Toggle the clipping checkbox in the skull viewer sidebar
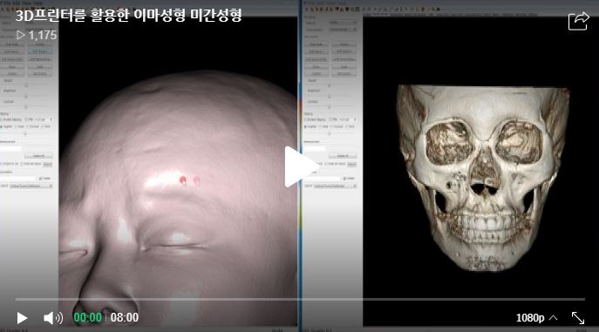 pyautogui.click(x=306, y=120)
